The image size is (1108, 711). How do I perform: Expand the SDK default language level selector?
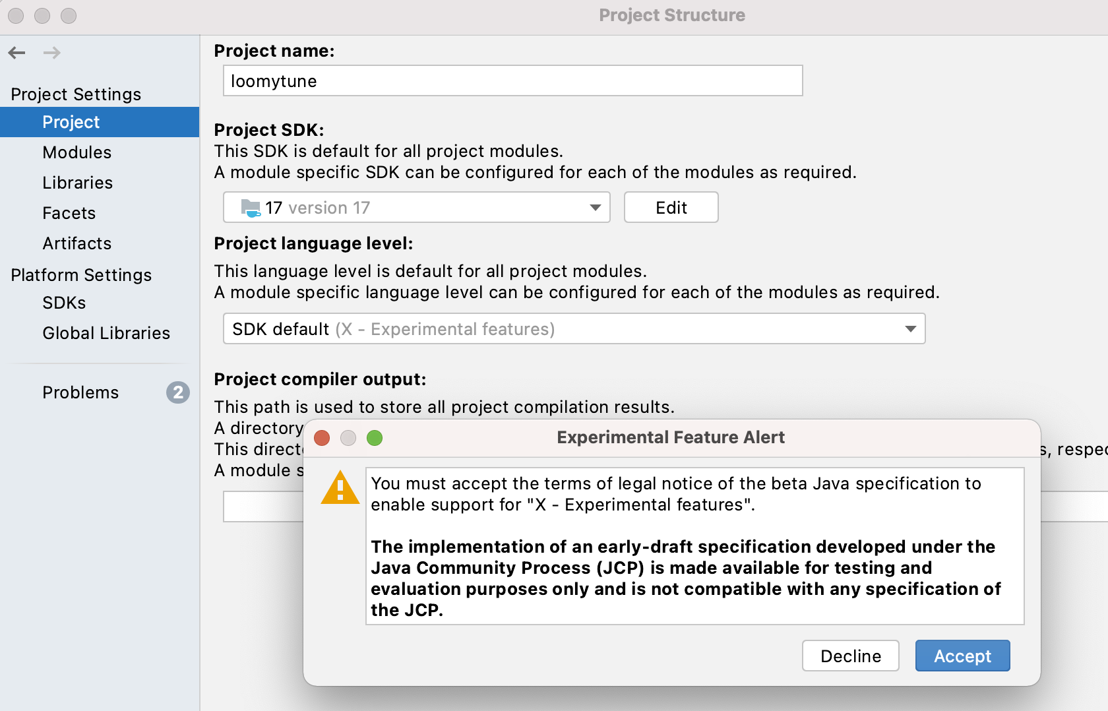point(911,328)
